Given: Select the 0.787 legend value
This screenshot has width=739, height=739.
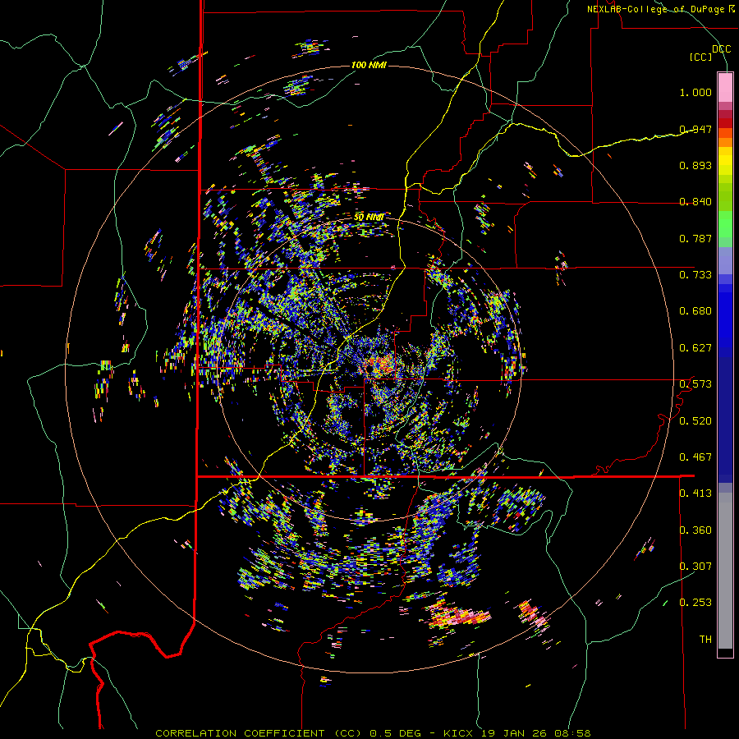Looking at the screenshot, I should point(695,238).
